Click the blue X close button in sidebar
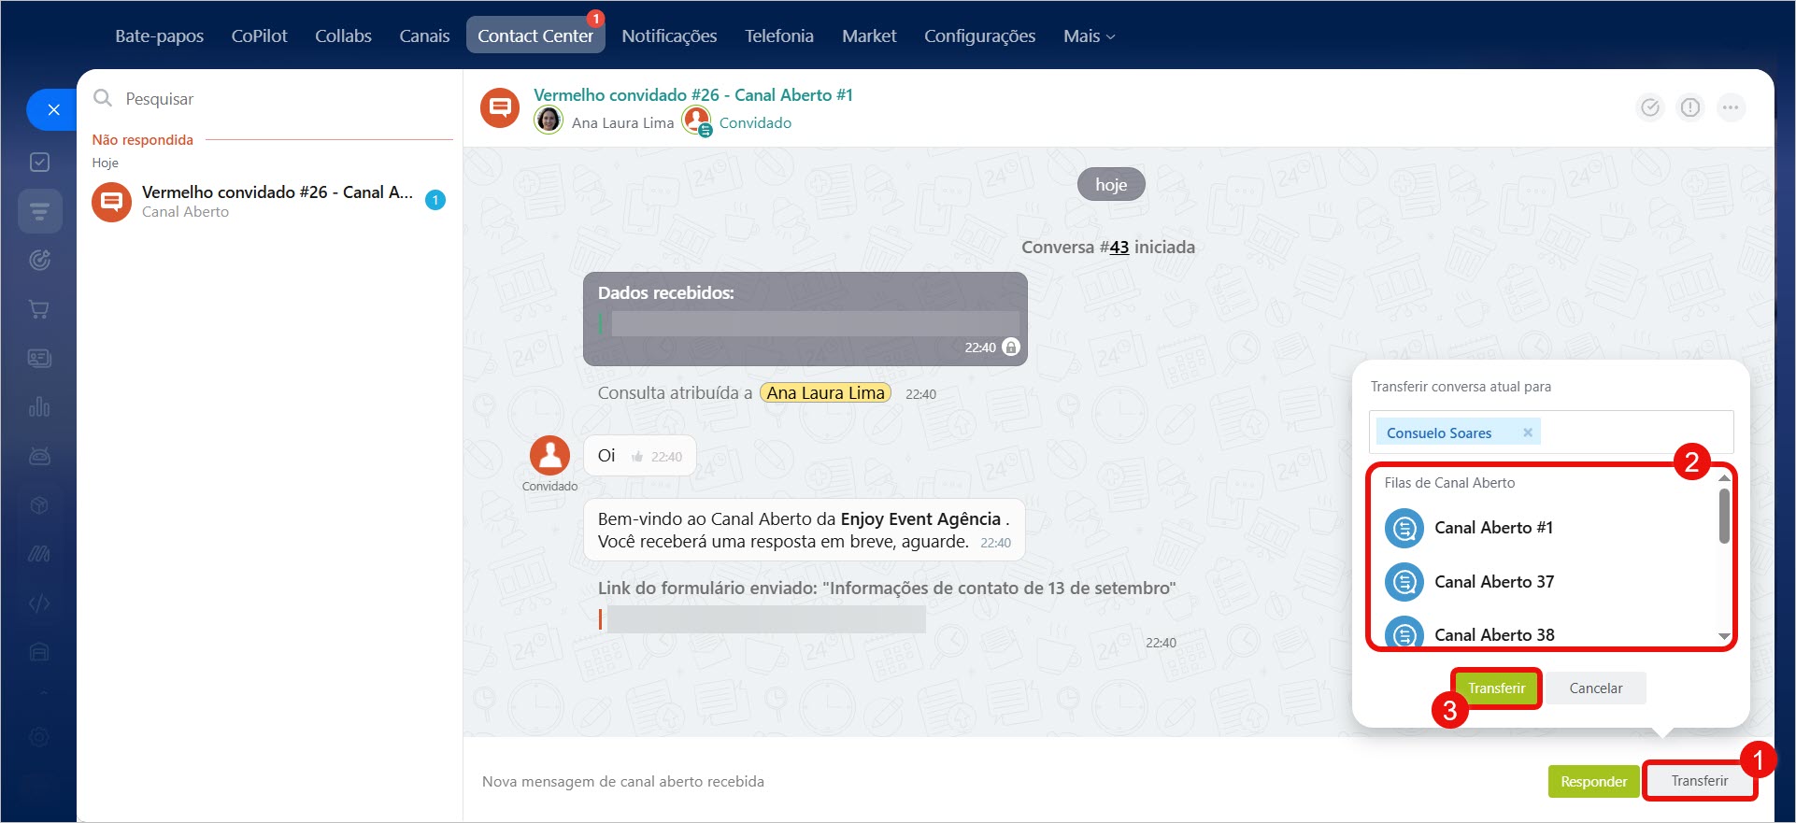Image resolution: width=1796 pixels, height=823 pixels. (53, 110)
